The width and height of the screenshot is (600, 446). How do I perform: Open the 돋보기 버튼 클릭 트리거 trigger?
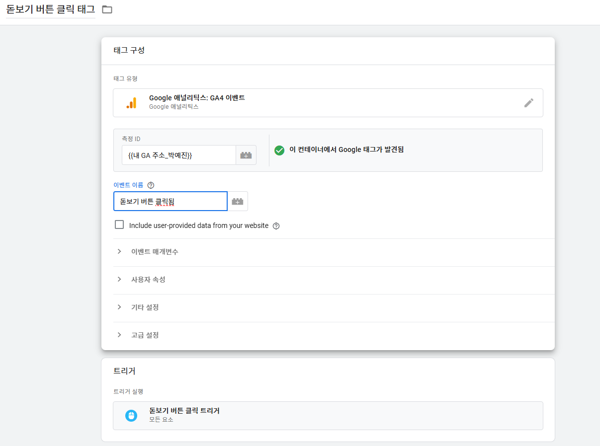[328, 416]
